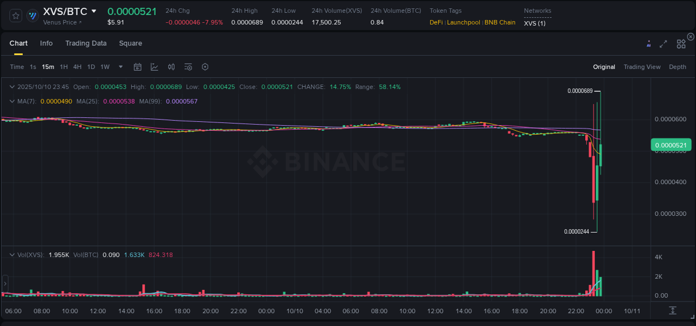Collapse the Vol(XVS) volume pane chevron
Screen dimensions: 696x326
coord(12,254)
